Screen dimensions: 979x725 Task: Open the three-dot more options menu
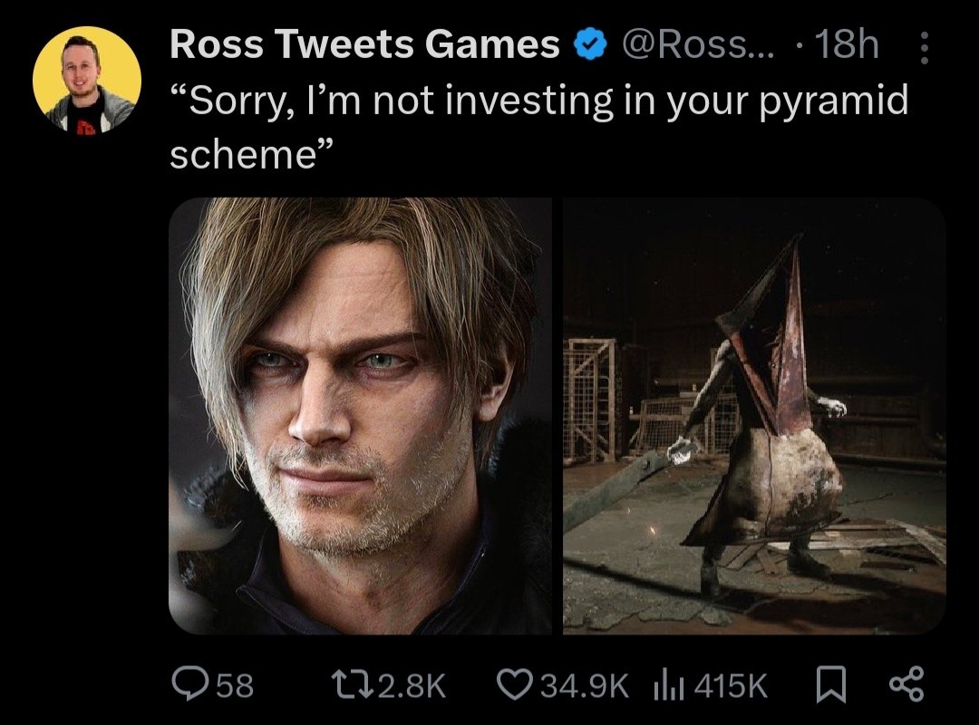tap(926, 46)
